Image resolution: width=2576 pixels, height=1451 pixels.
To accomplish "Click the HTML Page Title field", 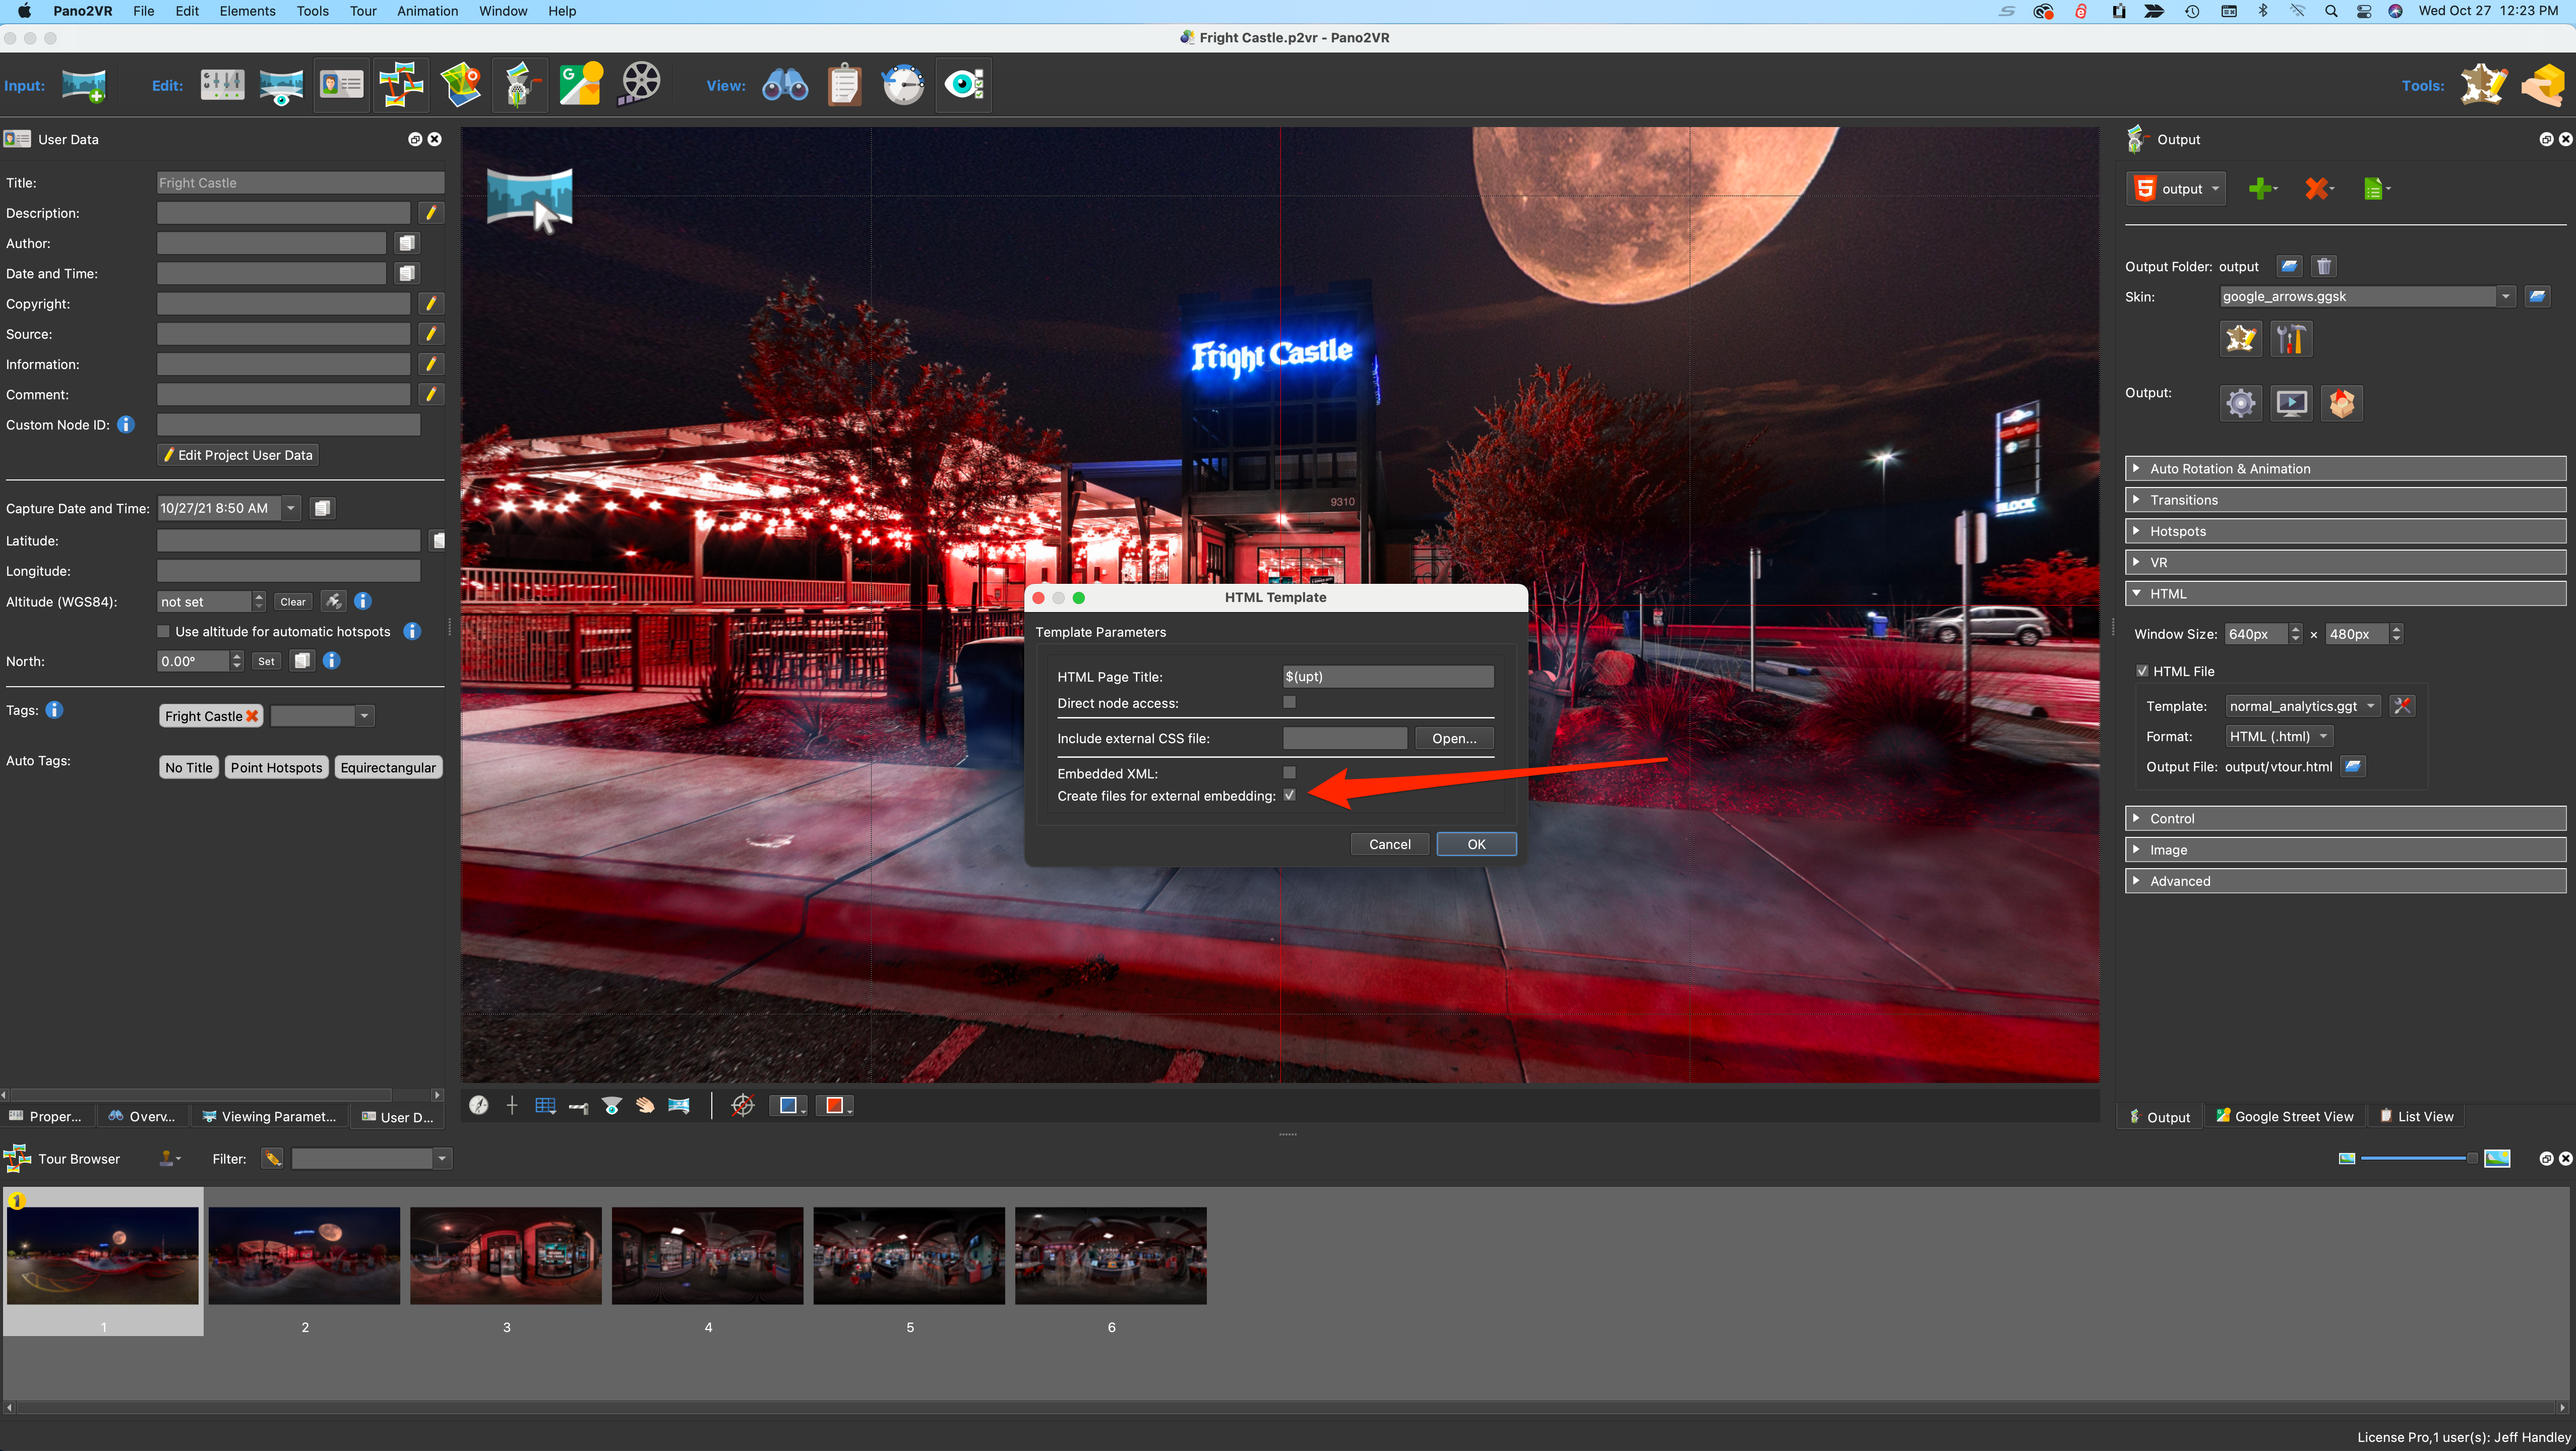I will 1388,677.
